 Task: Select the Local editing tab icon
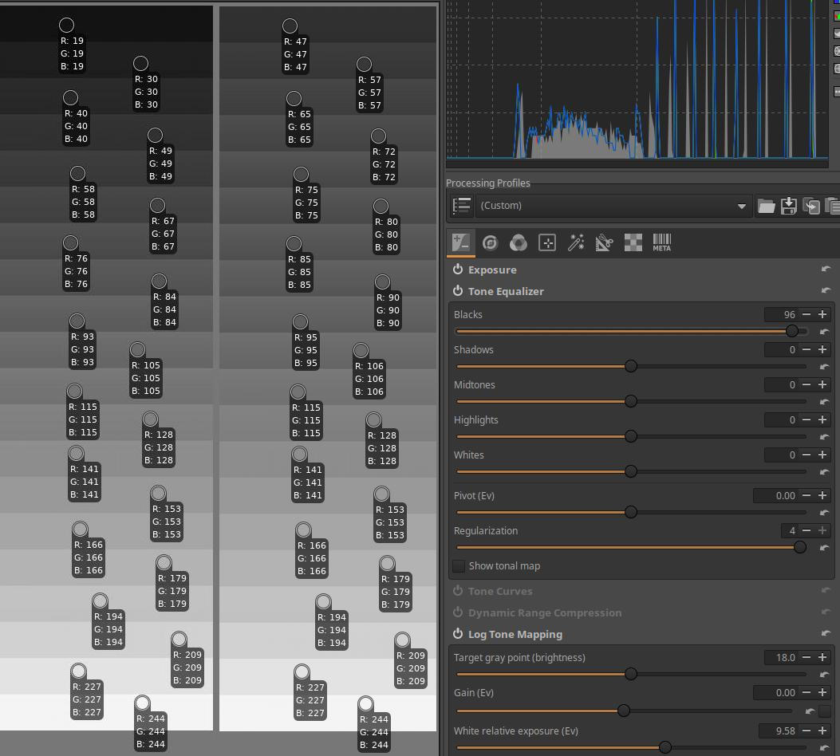[547, 243]
